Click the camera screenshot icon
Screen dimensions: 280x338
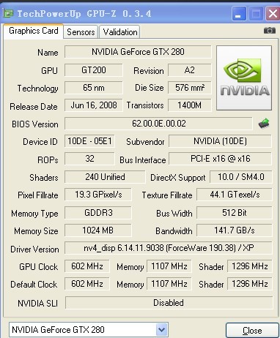[270, 31]
